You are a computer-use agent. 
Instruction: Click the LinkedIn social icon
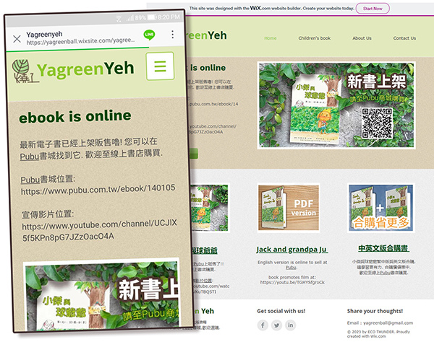[x=290, y=325]
